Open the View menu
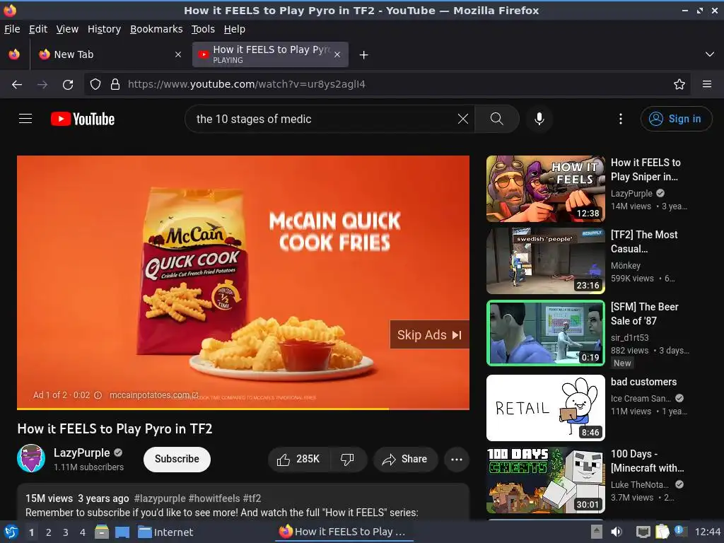Screen dimensions: 724x543 [67, 29]
